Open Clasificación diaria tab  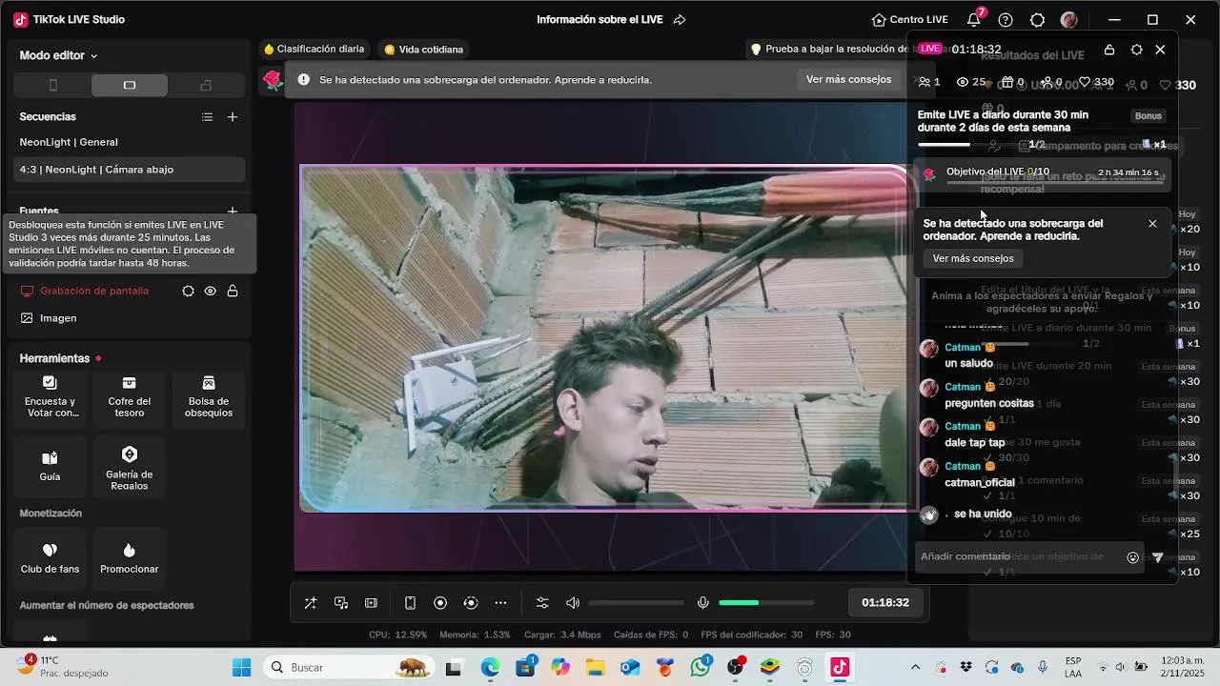315,49
